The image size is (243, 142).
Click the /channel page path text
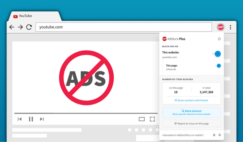click(171, 69)
